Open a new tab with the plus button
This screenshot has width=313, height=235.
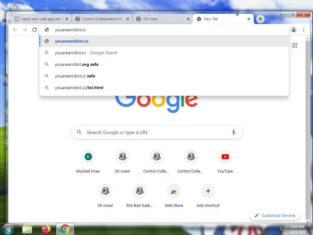pos(260,19)
